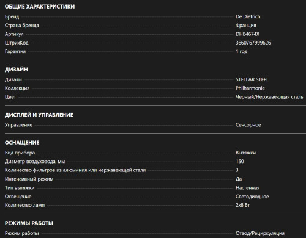Viewport: 306px width, 238px height.
Task: Select the Настенная hood type value
Action: pyautogui.click(x=248, y=188)
